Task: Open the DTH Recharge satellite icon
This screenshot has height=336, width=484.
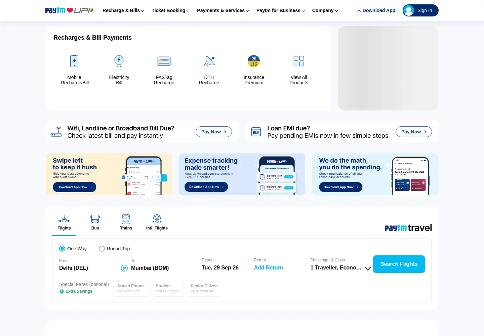Action: click(x=209, y=61)
